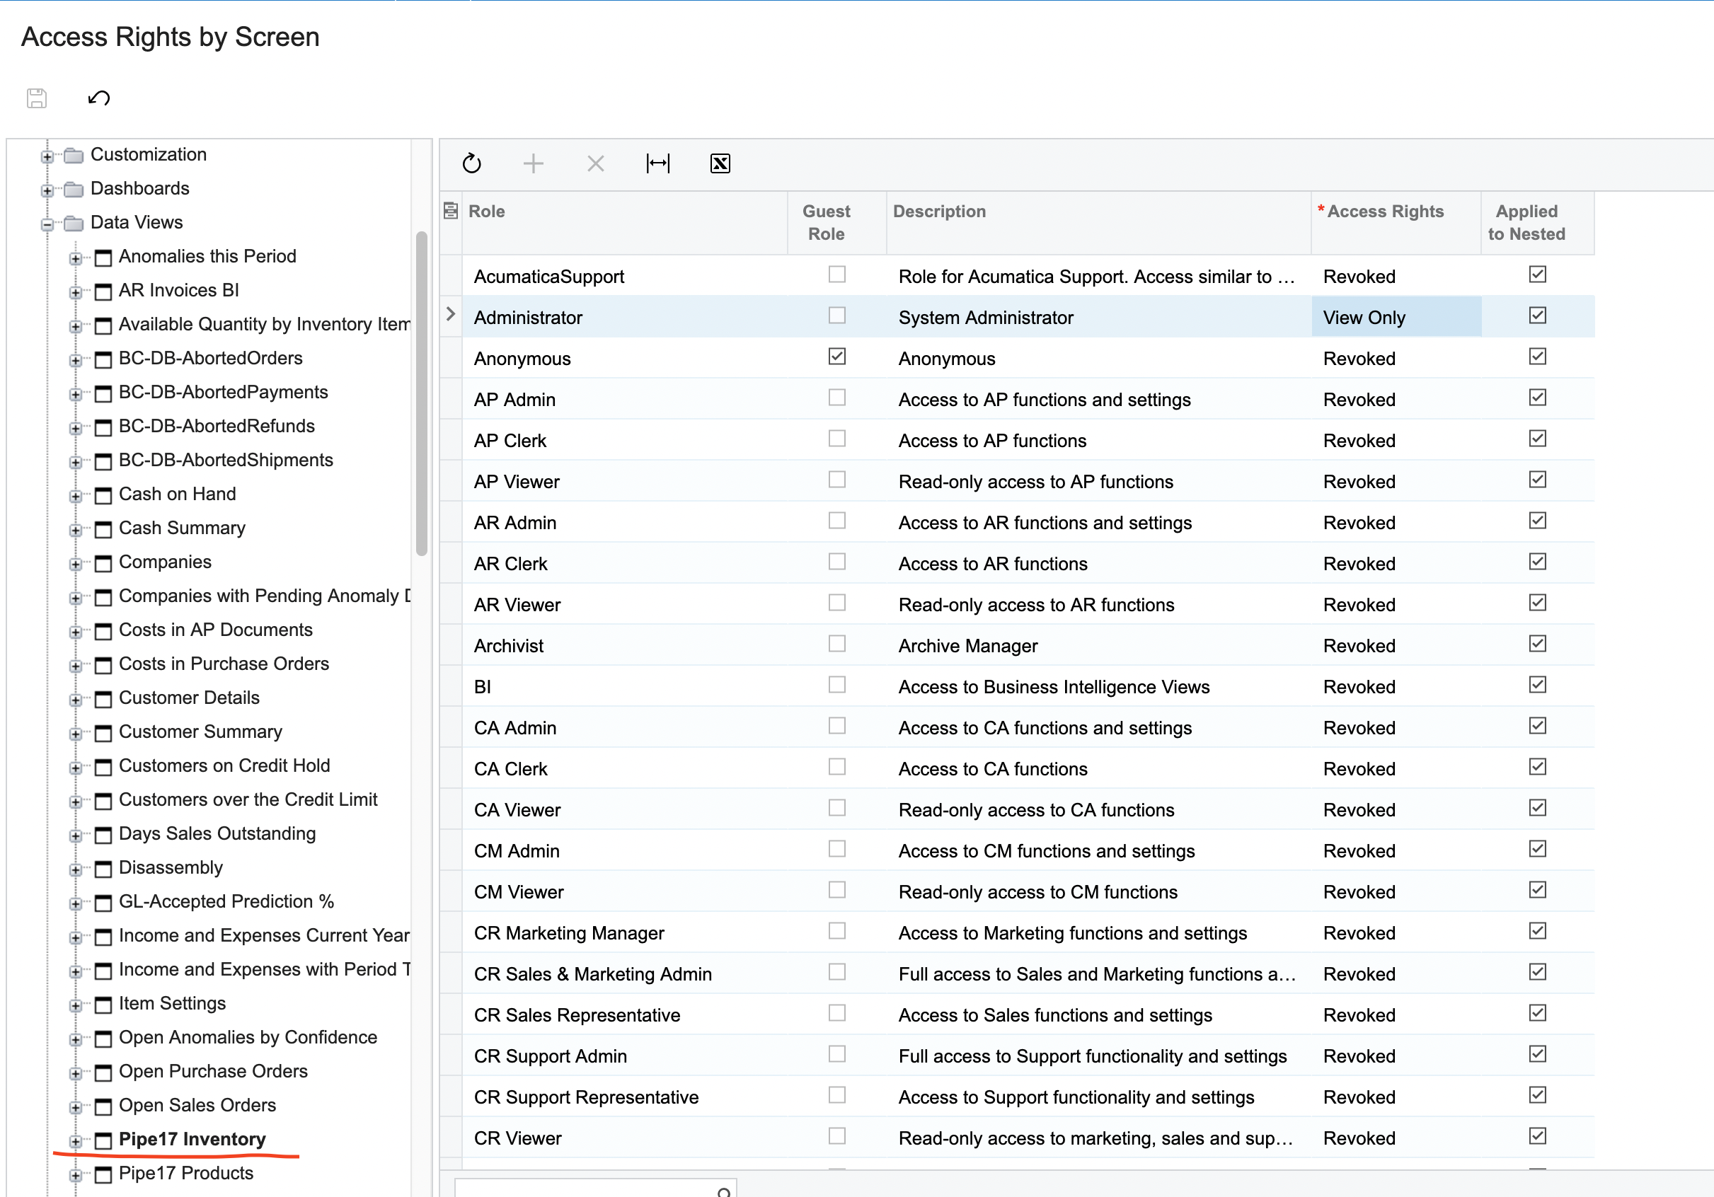The width and height of the screenshot is (1714, 1197).
Task: Click the search magnifier icon below grid
Action: (723, 1192)
